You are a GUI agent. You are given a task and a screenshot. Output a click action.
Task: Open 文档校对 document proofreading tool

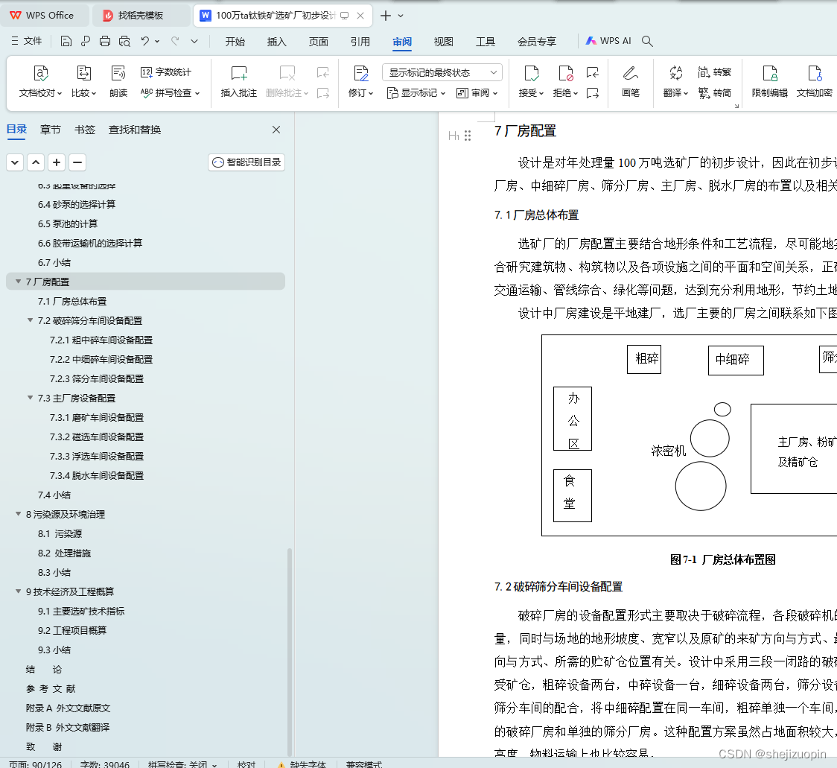tap(40, 81)
